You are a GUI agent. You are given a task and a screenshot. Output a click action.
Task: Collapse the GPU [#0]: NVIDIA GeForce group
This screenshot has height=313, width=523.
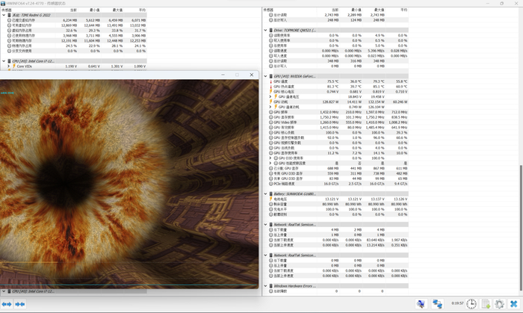pyautogui.click(x=265, y=76)
